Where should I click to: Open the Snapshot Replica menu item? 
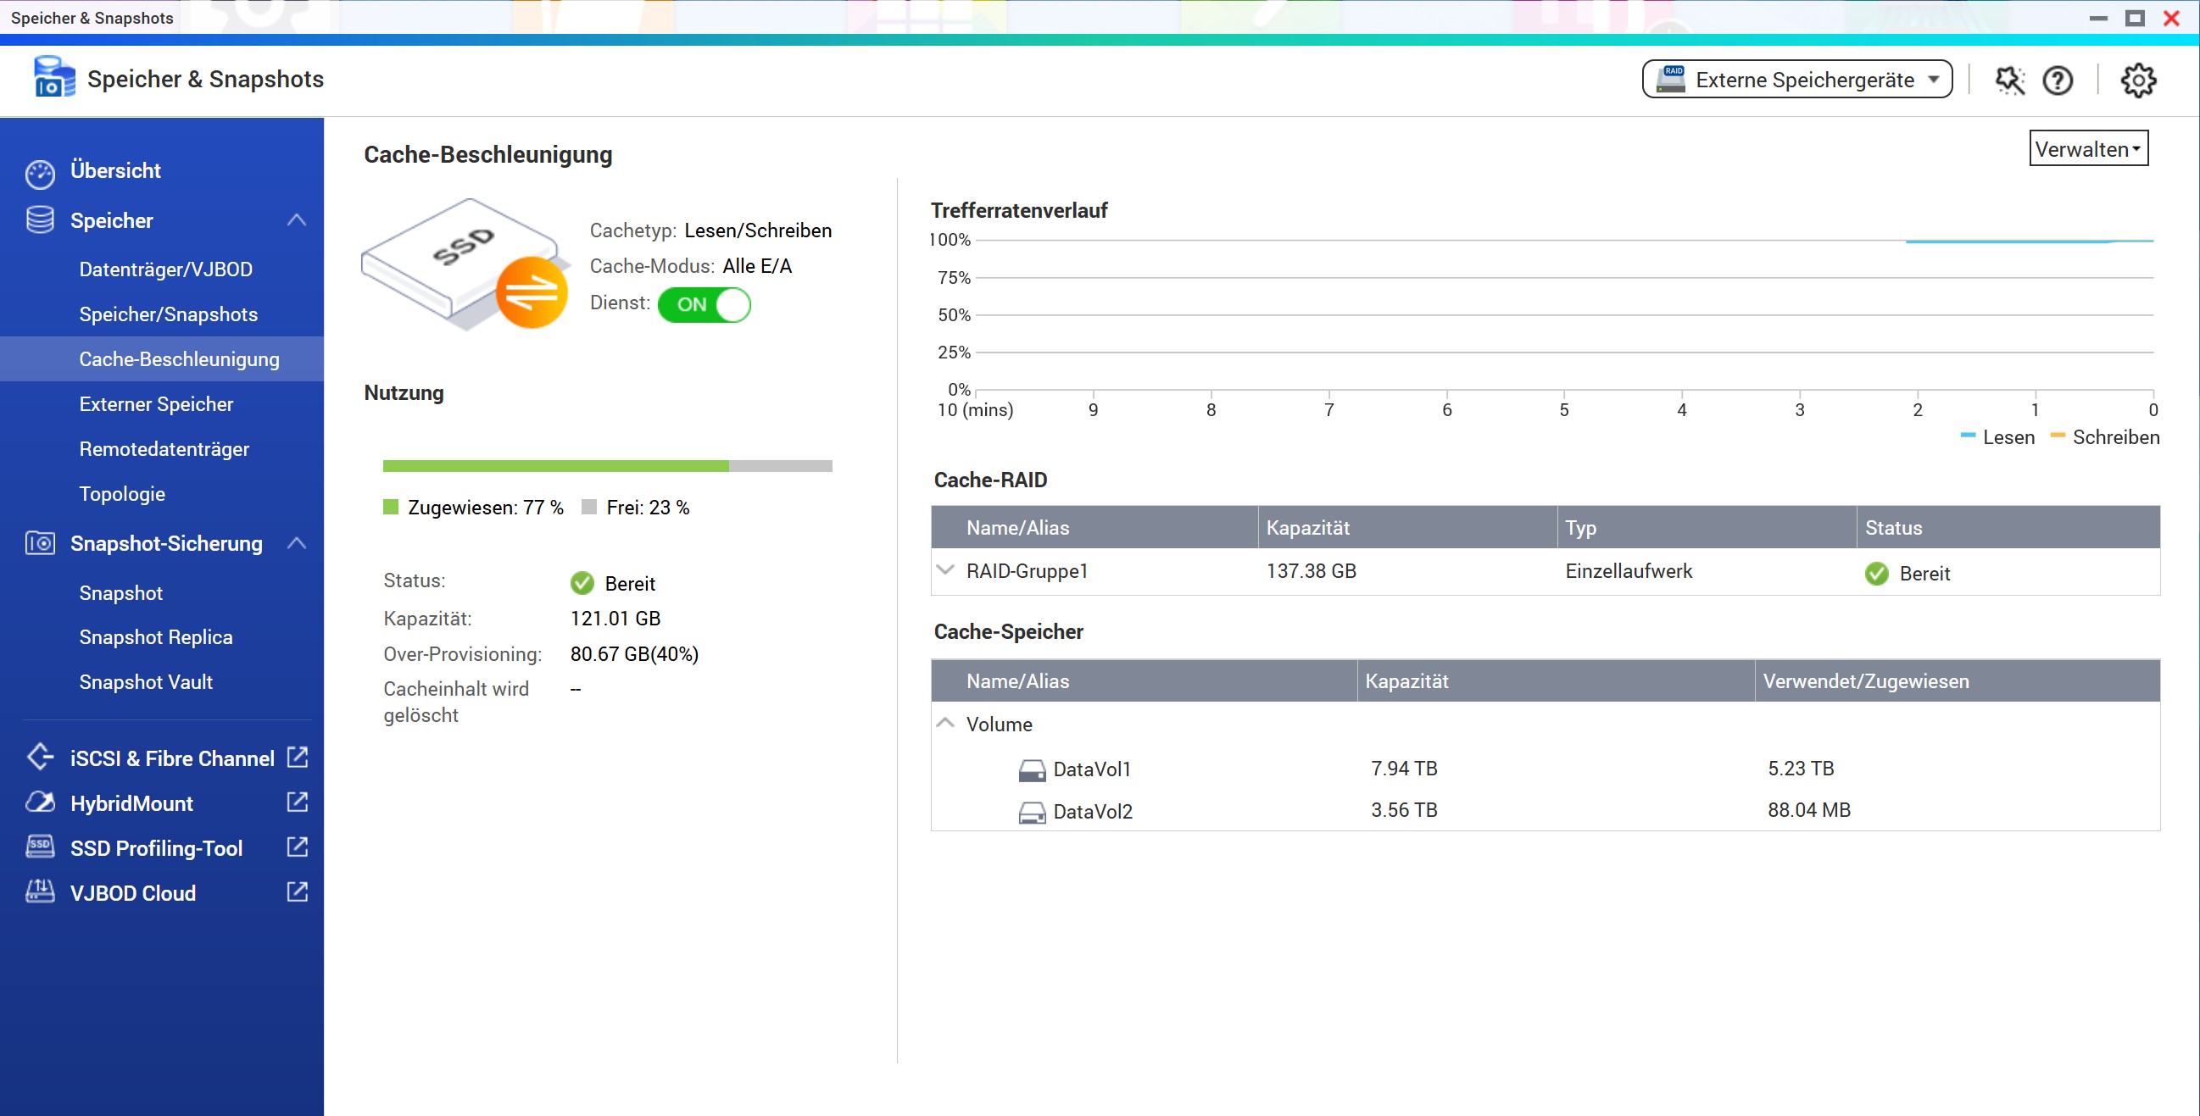155,637
